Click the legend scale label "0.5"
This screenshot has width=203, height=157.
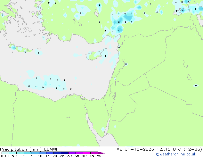pyautogui.click(x=11, y=156)
